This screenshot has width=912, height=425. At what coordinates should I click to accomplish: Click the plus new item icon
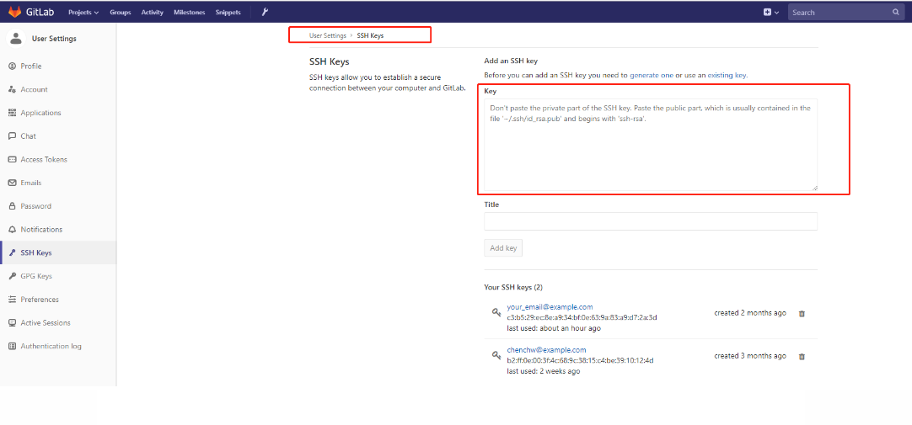[767, 12]
